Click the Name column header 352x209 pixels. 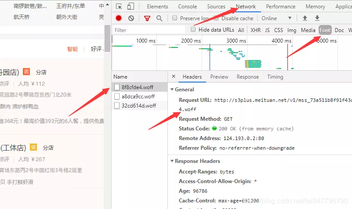139,77
